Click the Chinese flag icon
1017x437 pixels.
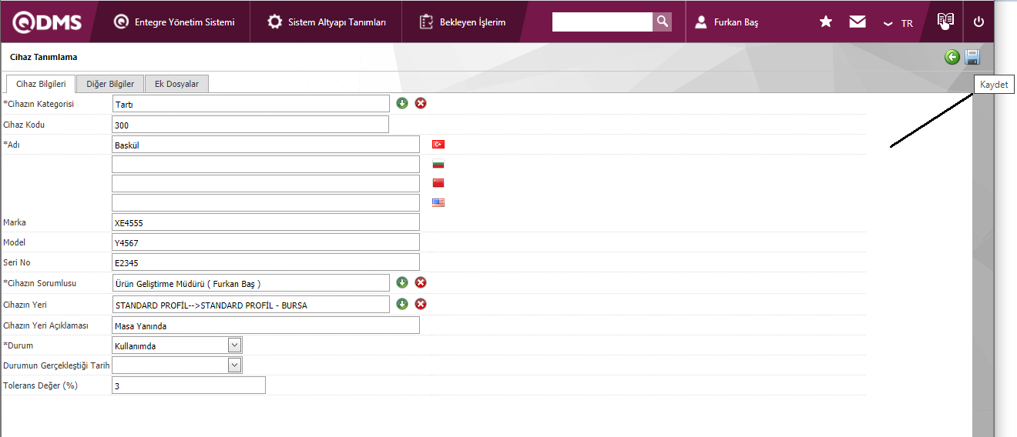(438, 183)
